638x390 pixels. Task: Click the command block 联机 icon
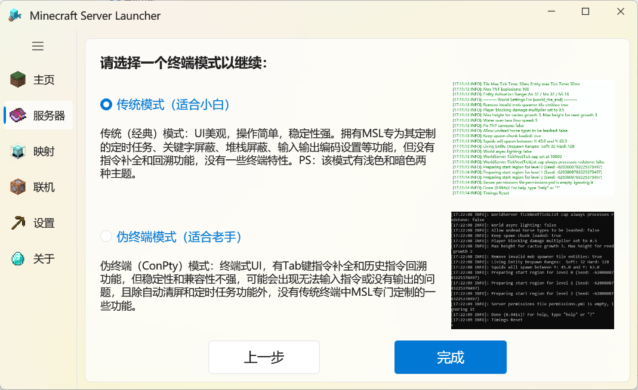[x=19, y=187]
